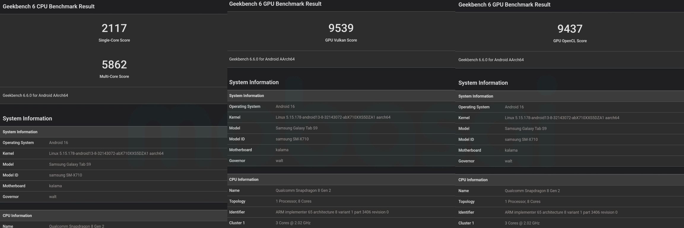Viewport: 684px width, 228px height.
Task: Select the 9437 OpenCL score value
Action: coord(570,29)
